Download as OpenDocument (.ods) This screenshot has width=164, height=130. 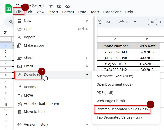pyautogui.click(x=126, y=84)
